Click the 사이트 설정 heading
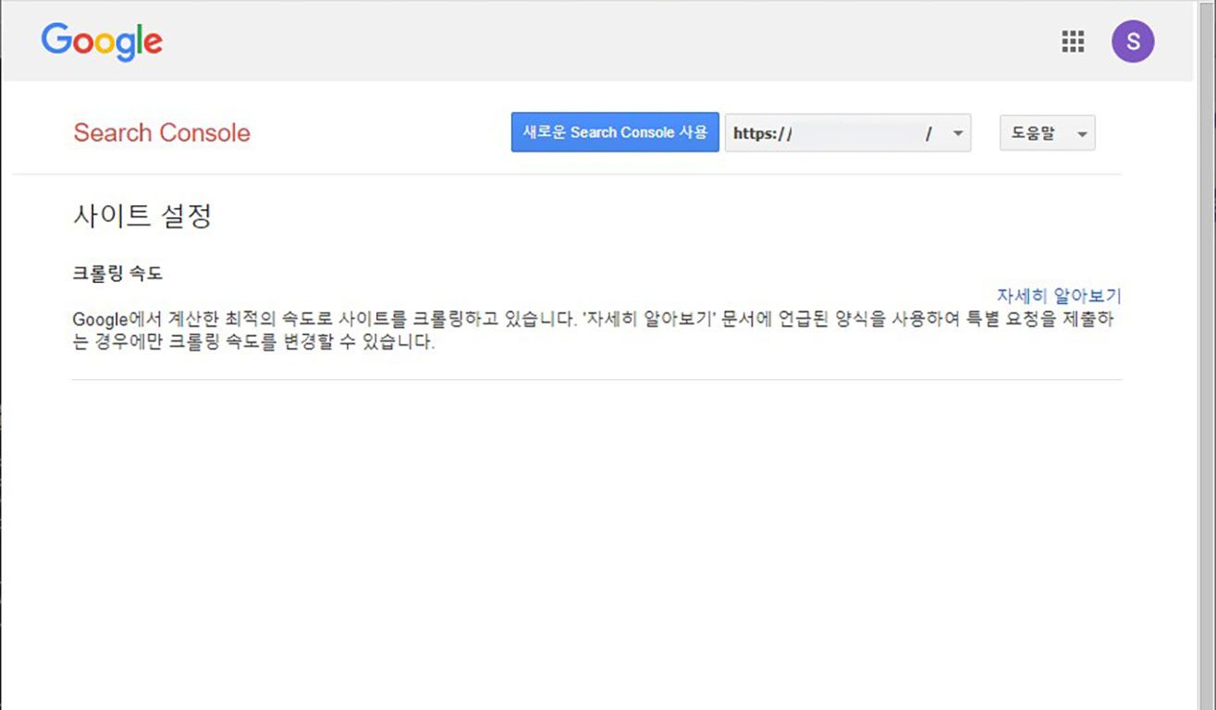 click(142, 216)
